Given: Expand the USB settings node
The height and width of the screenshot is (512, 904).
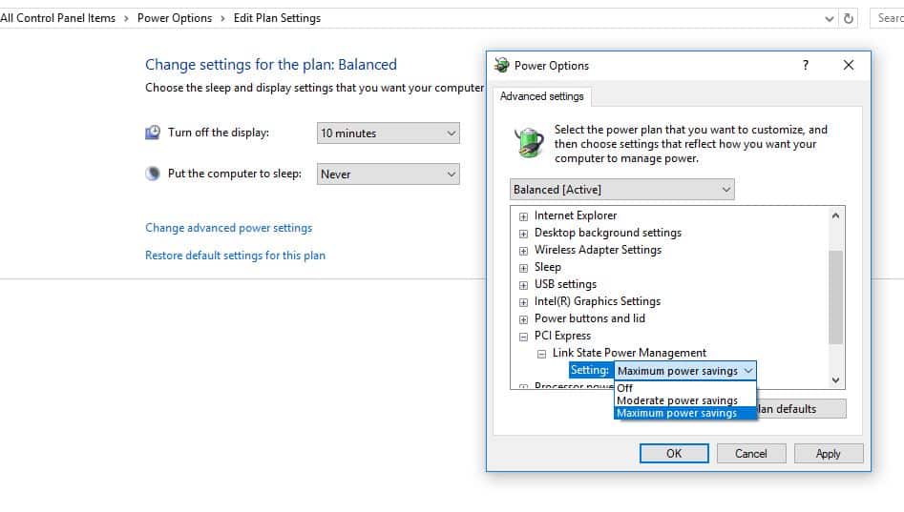Looking at the screenshot, I should [523, 285].
